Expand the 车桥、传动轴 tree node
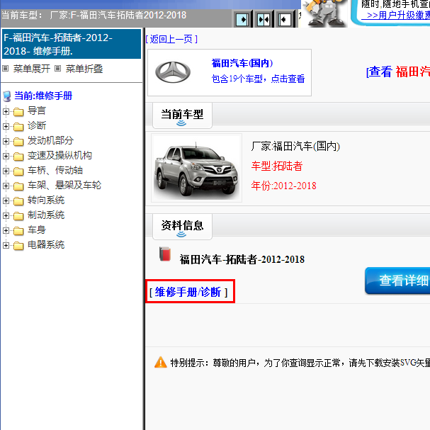430x430 pixels. (6, 171)
